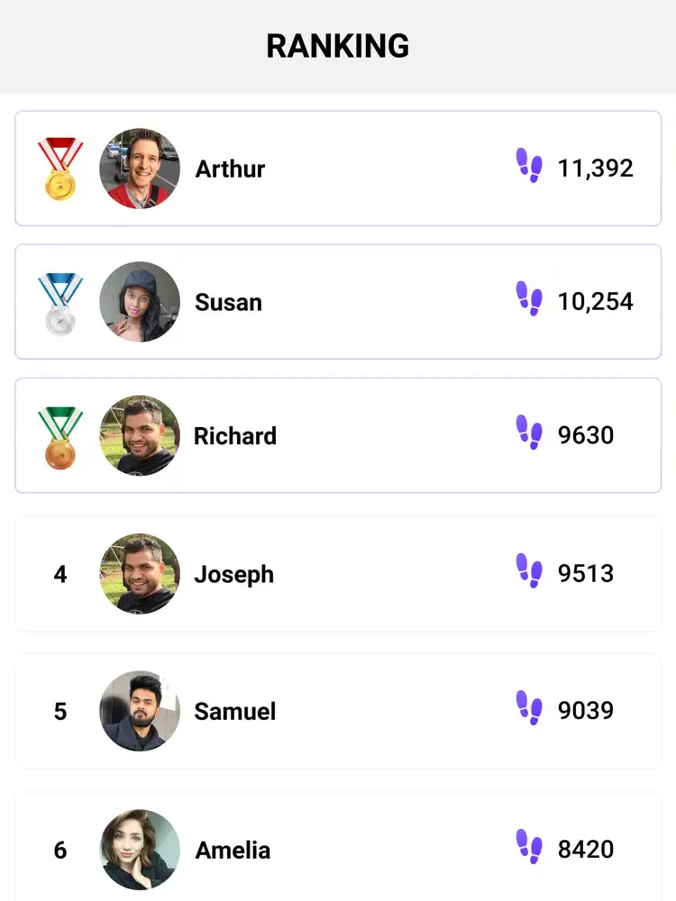Click footsteps icon beside 9513

click(x=529, y=571)
